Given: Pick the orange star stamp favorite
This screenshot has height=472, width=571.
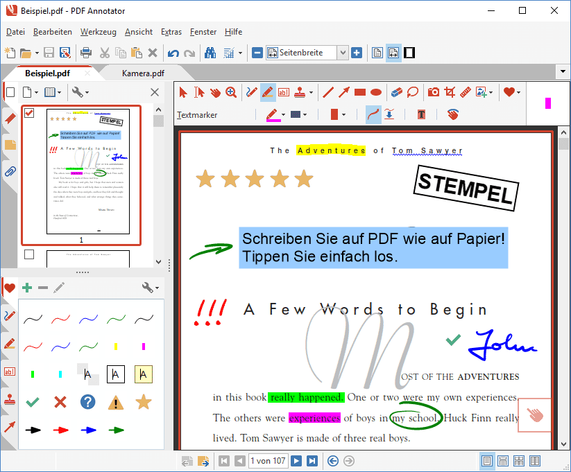Looking at the screenshot, I should click(144, 402).
